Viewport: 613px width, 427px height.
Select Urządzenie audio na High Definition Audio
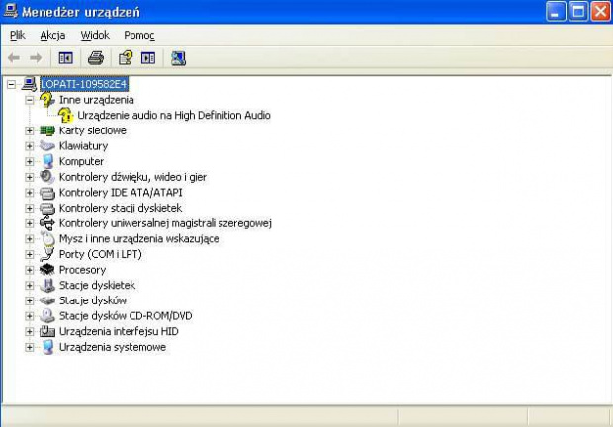[173, 116]
